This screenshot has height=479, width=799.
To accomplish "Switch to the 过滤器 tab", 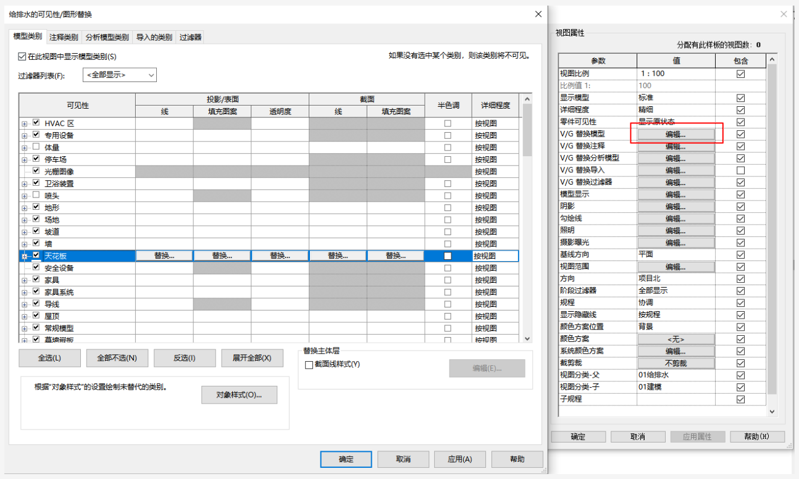I will click(190, 37).
